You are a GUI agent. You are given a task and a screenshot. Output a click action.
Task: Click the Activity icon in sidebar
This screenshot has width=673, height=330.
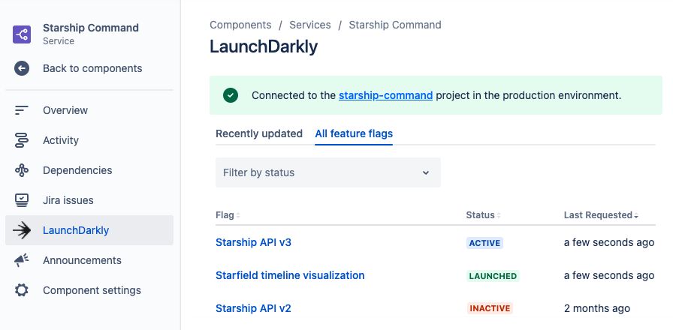pos(22,140)
